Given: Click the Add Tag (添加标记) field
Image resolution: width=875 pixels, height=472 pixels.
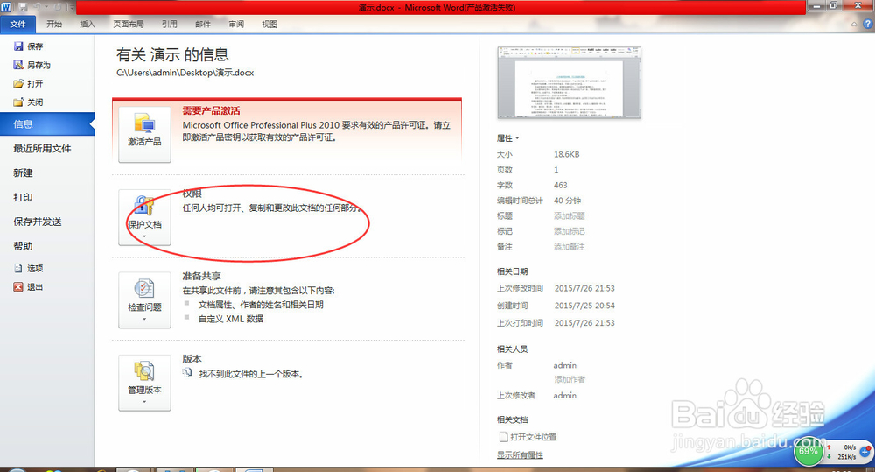Looking at the screenshot, I should [x=570, y=231].
